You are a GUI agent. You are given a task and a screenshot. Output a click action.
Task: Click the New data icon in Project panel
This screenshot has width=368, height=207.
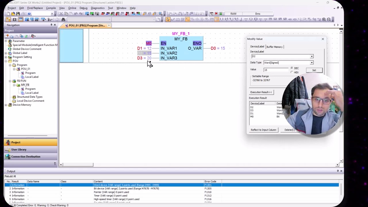(x=7, y=36)
